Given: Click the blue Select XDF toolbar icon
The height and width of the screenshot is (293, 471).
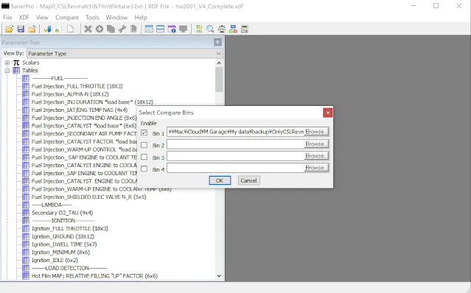Looking at the screenshot, I should [x=47, y=29].
